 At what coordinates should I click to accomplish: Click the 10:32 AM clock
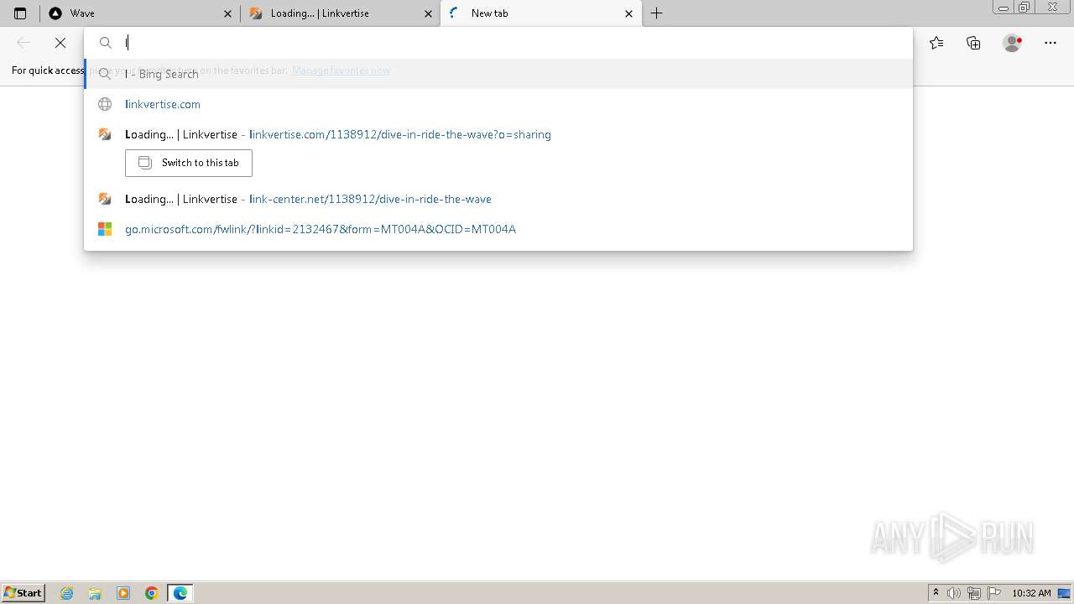(1031, 593)
